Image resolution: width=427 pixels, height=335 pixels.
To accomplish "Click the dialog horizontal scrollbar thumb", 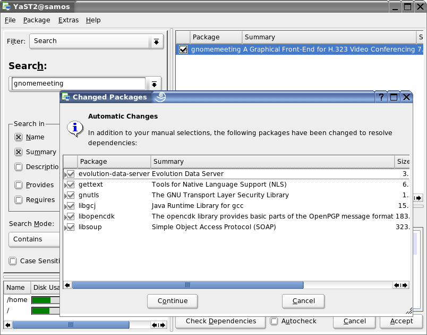I will click(x=187, y=285).
